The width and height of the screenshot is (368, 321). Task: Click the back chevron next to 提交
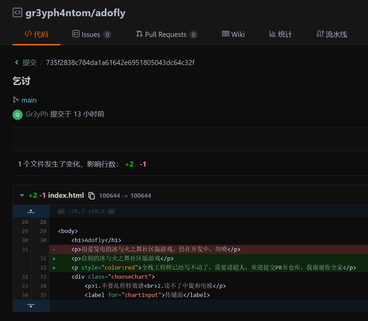coord(17,63)
